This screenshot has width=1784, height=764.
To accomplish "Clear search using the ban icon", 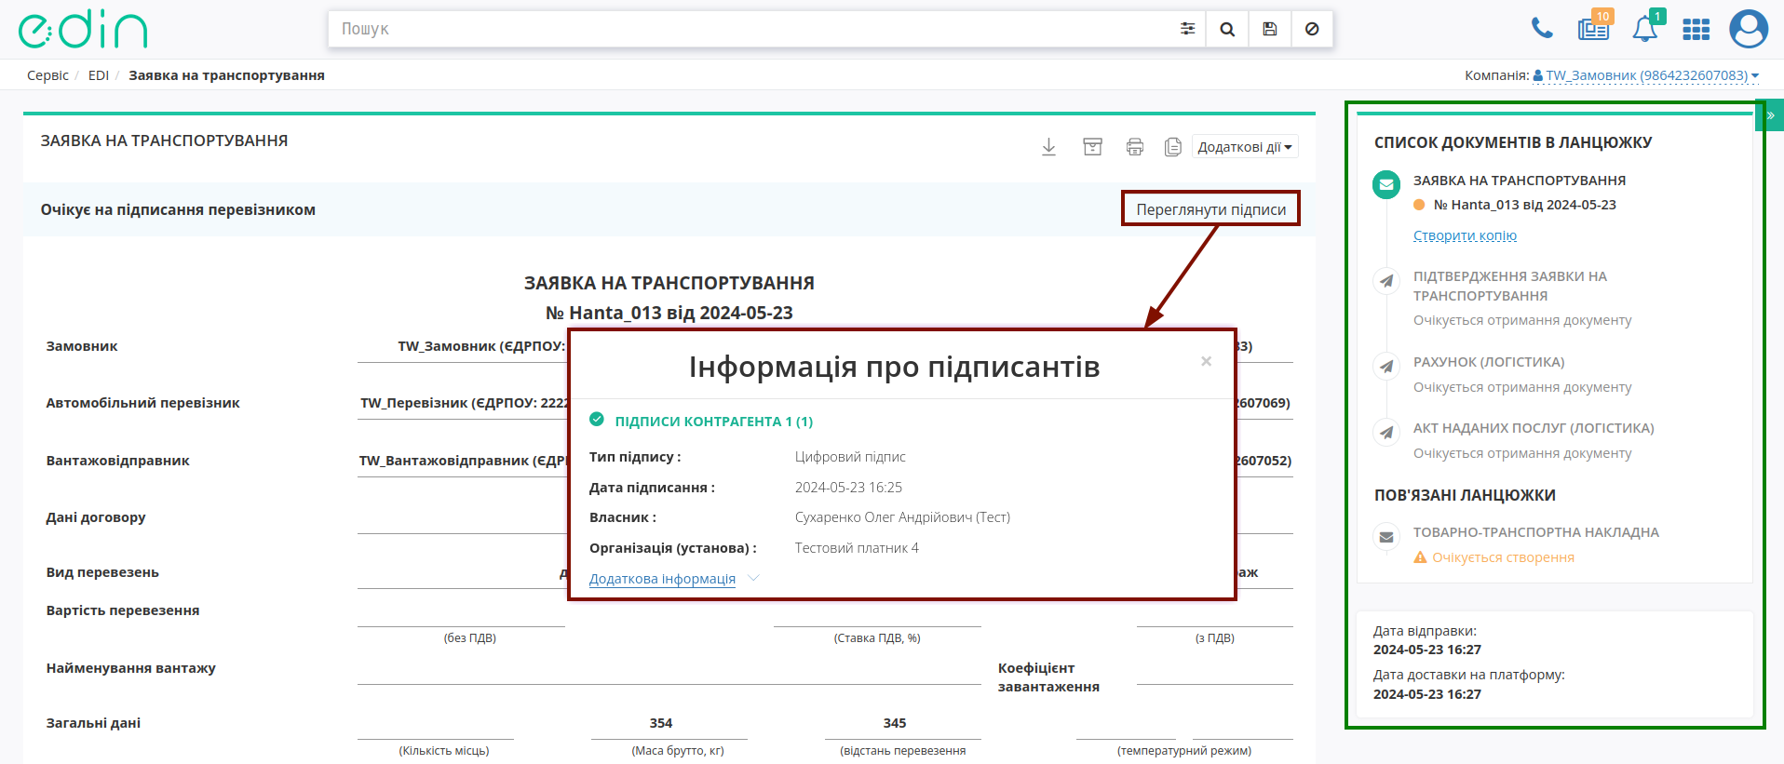I will coord(1312,29).
